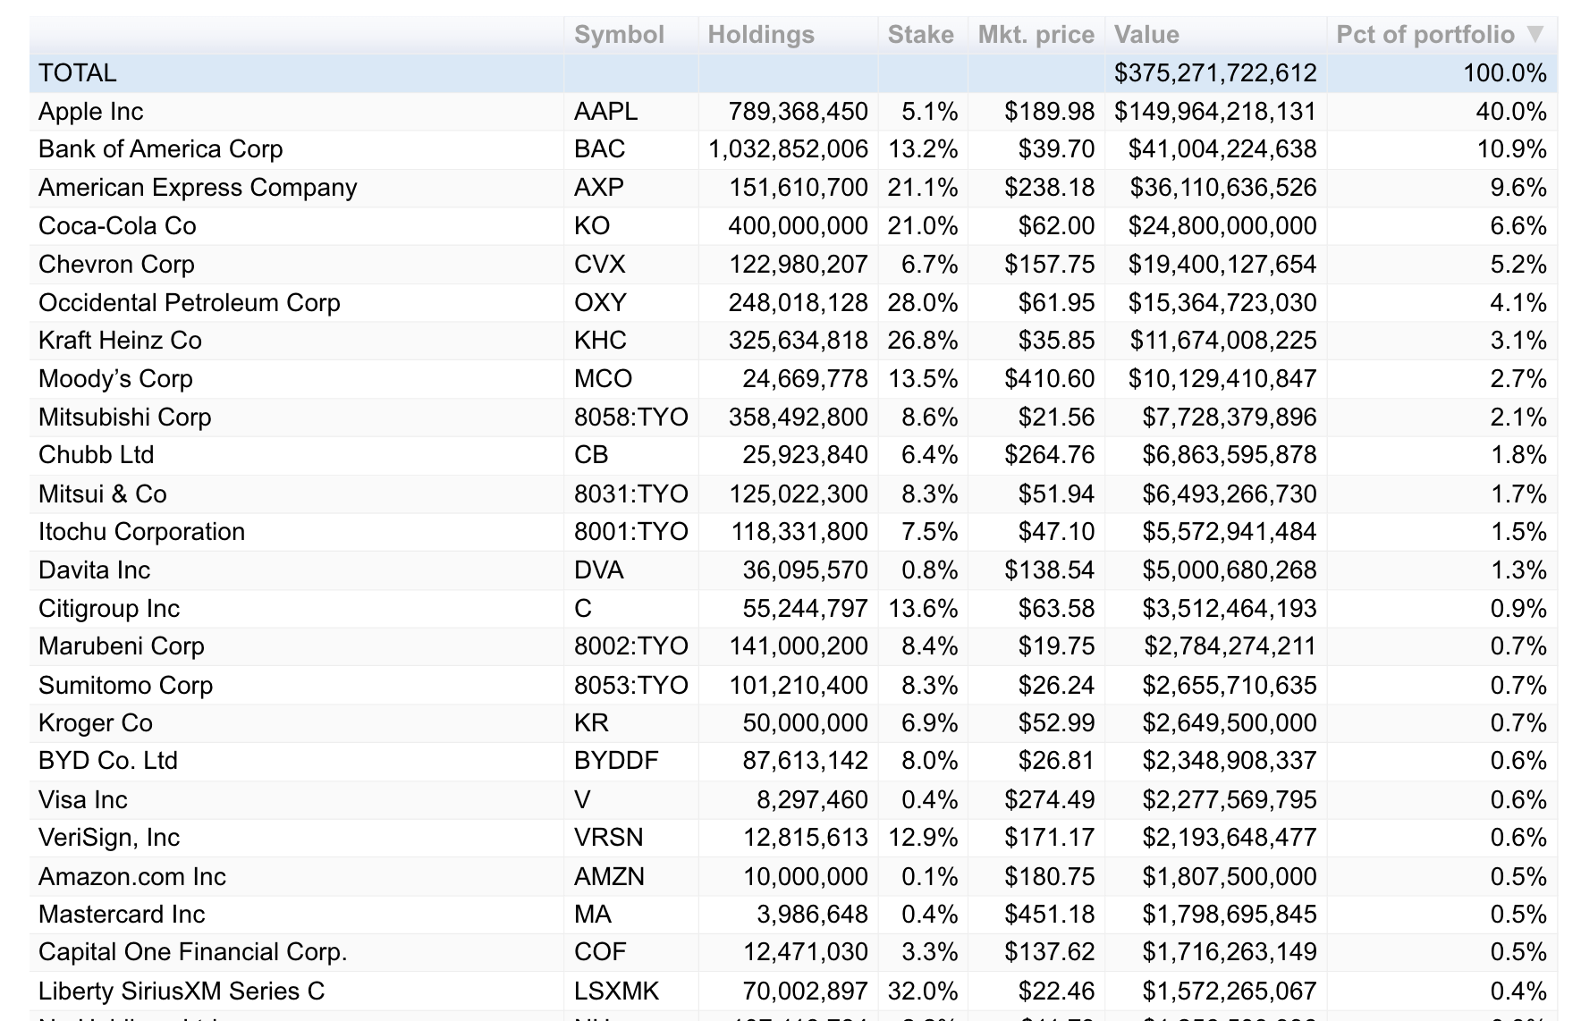The height and width of the screenshot is (1021, 1581).
Task: Select Capital One Financial Corp. name
Action: click(x=193, y=952)
